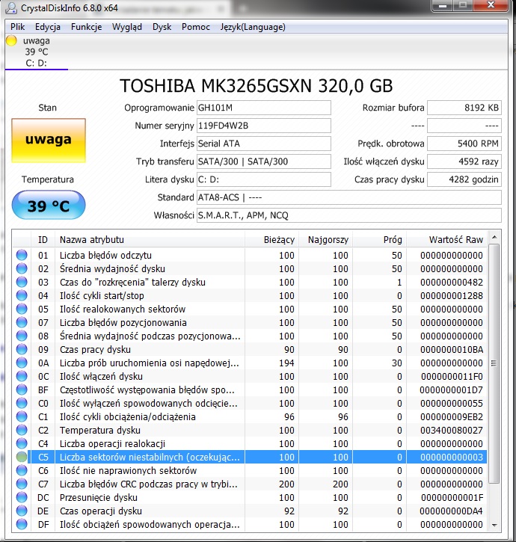Select row Ilość realokowanych sektorów
This screenshot has height=542, width=516.
coord(250,309)
